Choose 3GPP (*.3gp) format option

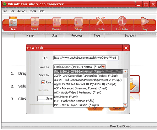click(x=88, y=76)
